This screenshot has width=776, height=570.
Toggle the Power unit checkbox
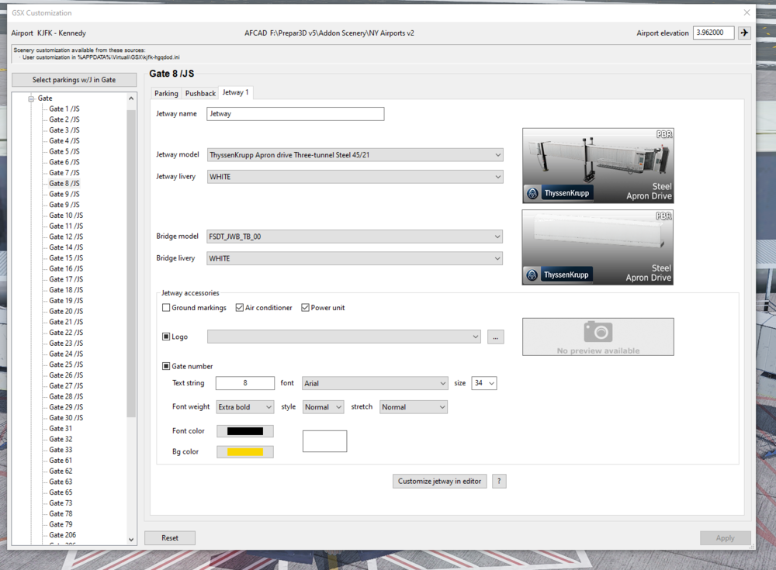click(x=306, y=308)
